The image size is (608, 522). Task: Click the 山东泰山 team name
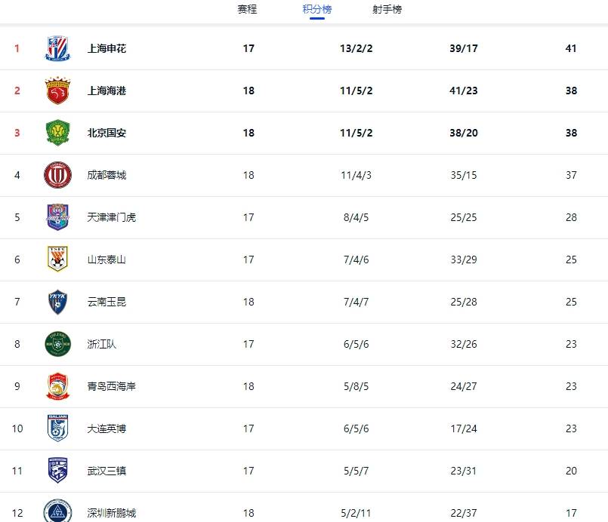tap(106, 259)
